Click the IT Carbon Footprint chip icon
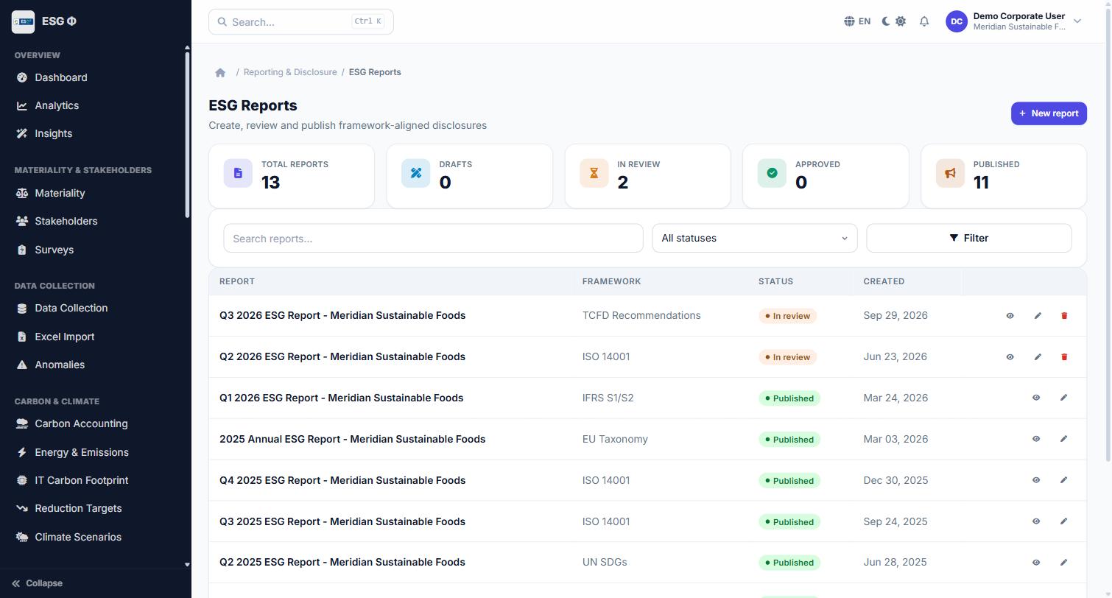Viewport: 1112px width, 598px height. coord(21,480)
